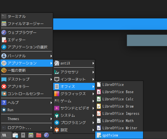The width and height of the screenshot is (167, 139).
Task: Launch qpdfview from the Office submenu
Action: point(119,135)
